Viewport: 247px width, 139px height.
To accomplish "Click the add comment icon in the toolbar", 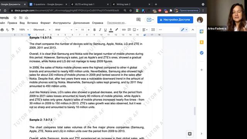I will coord(129,30).
